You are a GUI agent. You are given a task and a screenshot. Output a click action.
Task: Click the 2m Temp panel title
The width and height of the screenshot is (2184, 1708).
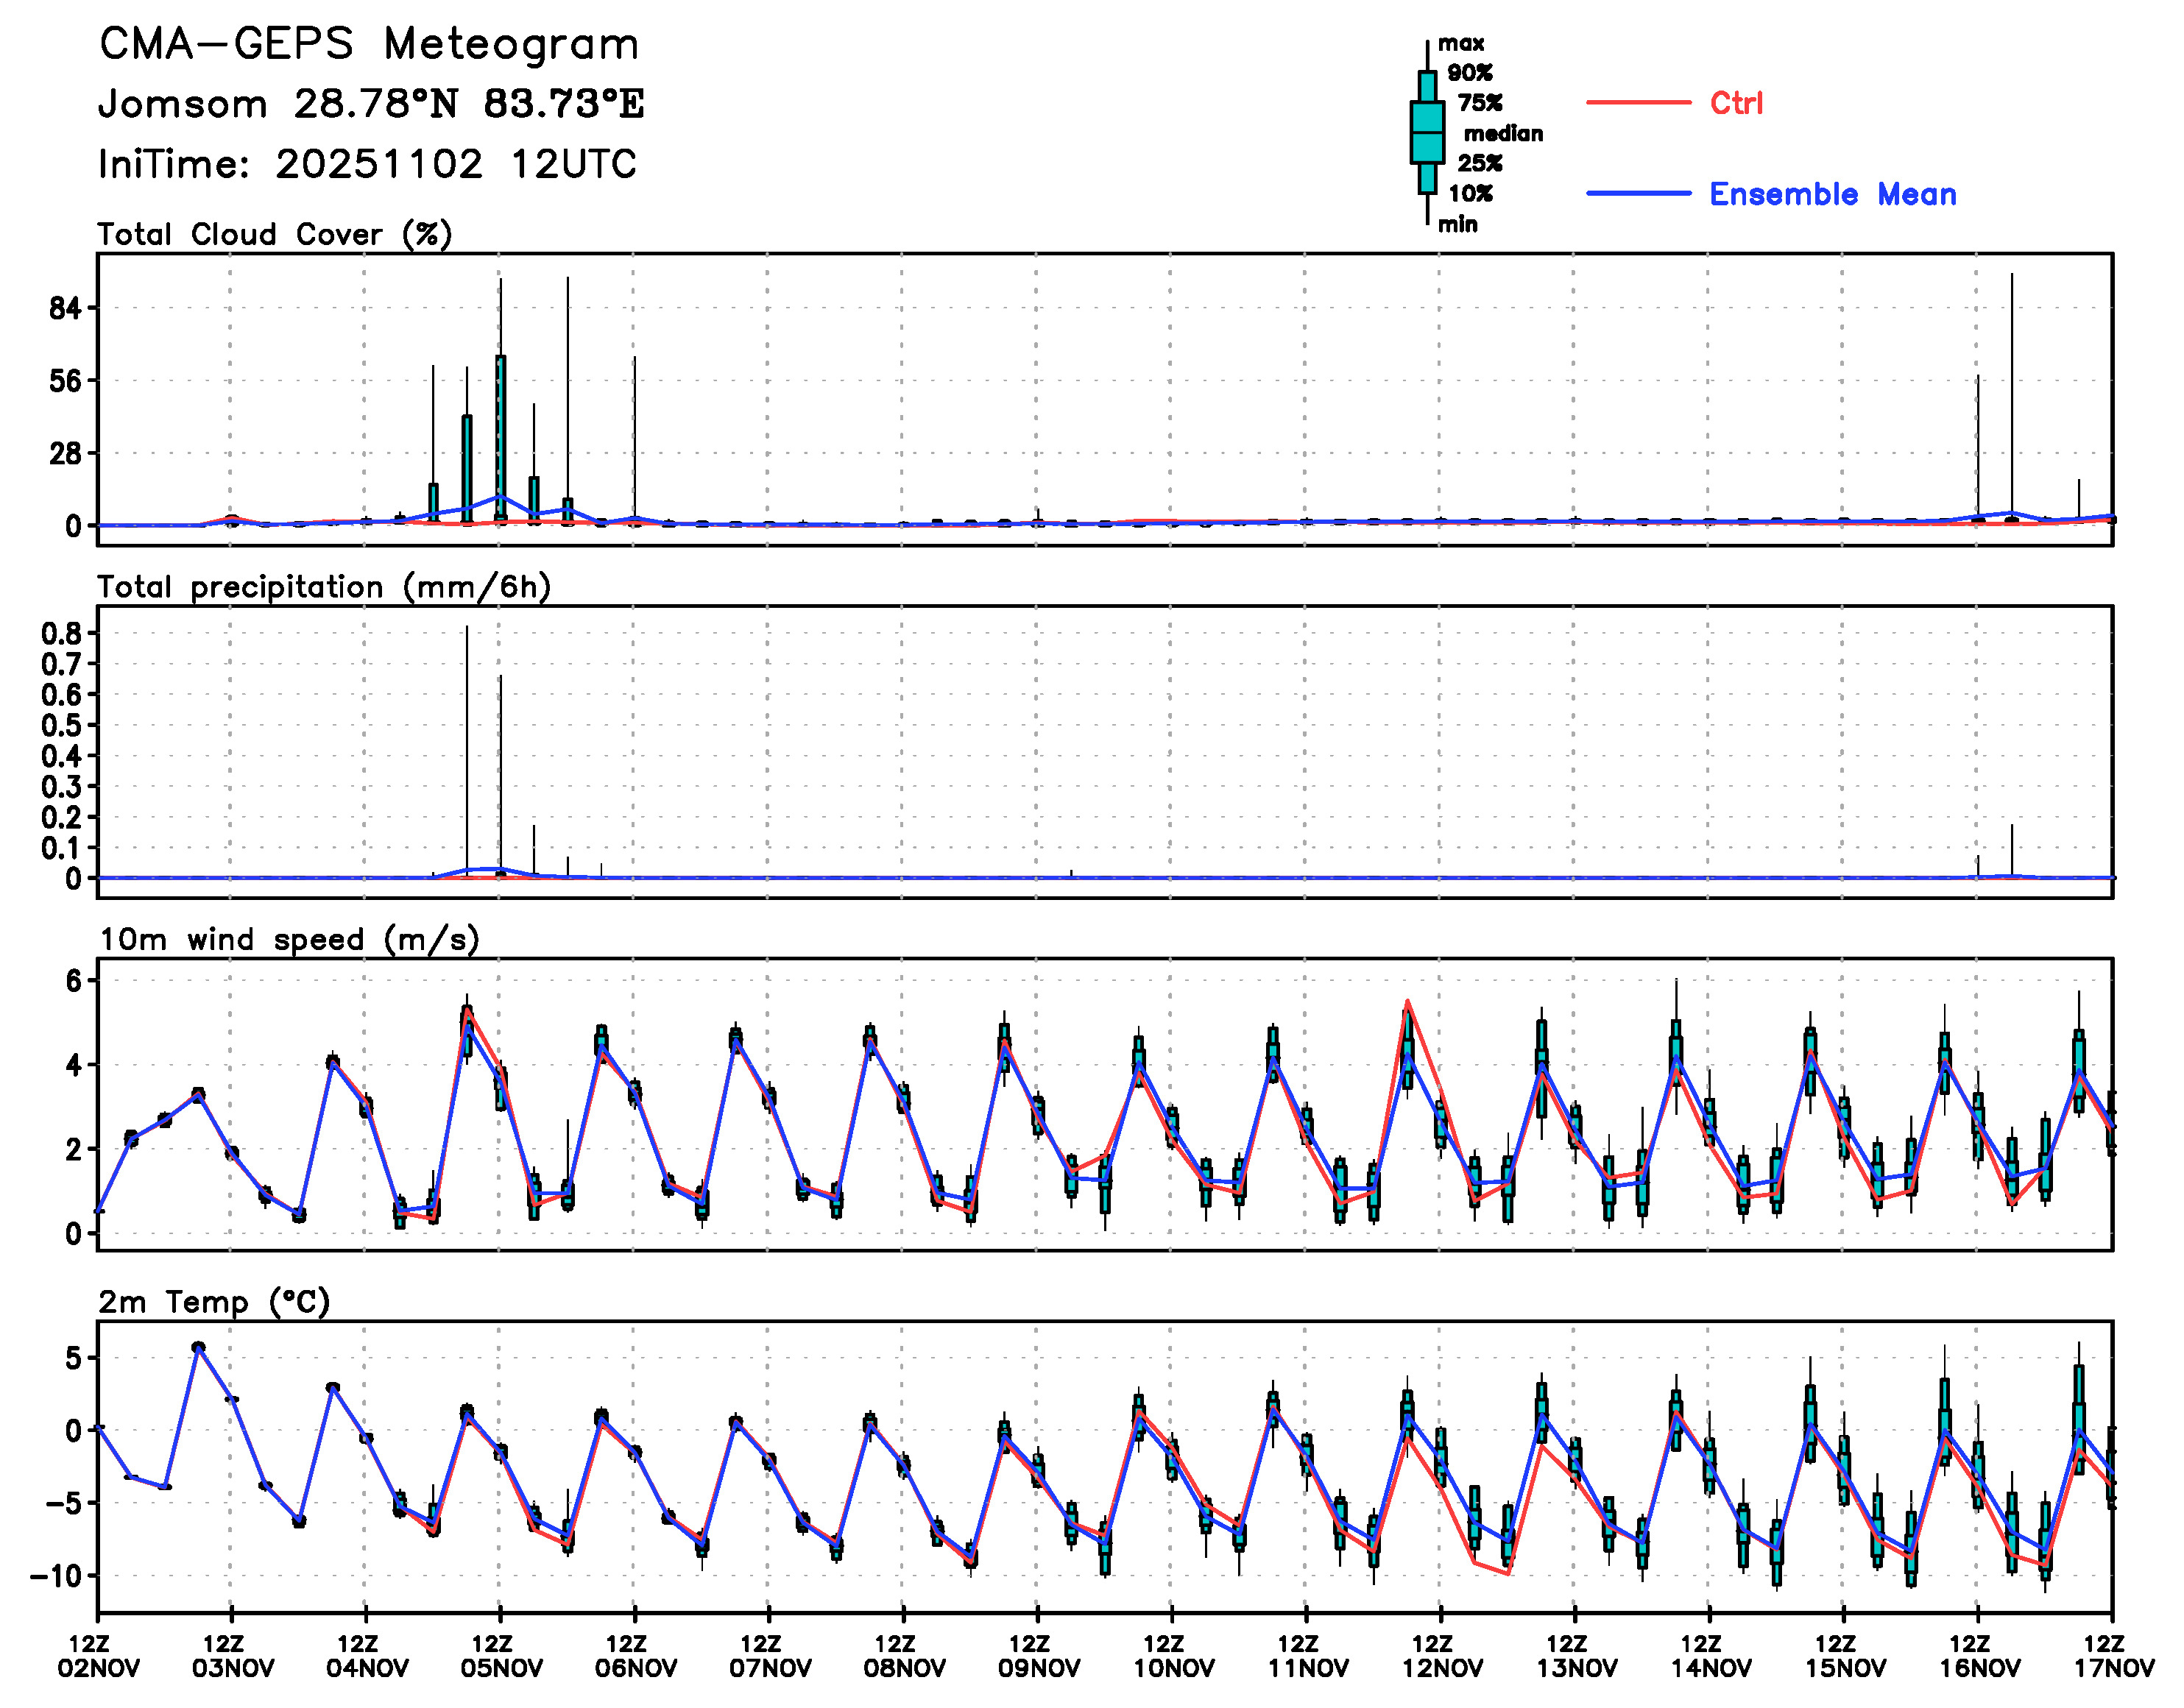(x=214, y=1302)
